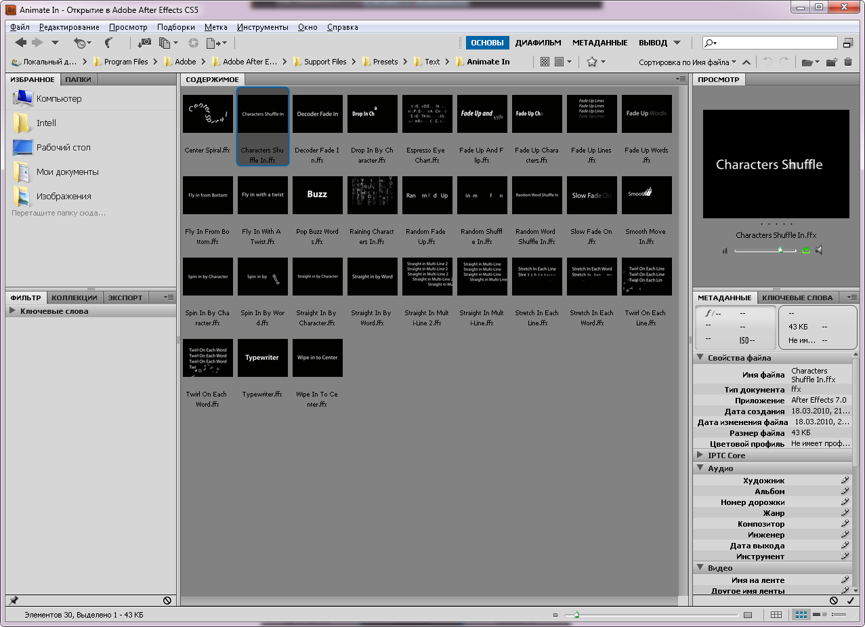Lock the thumbnail grid
Viewport: 865px width, 627px height.
[776, 615]
